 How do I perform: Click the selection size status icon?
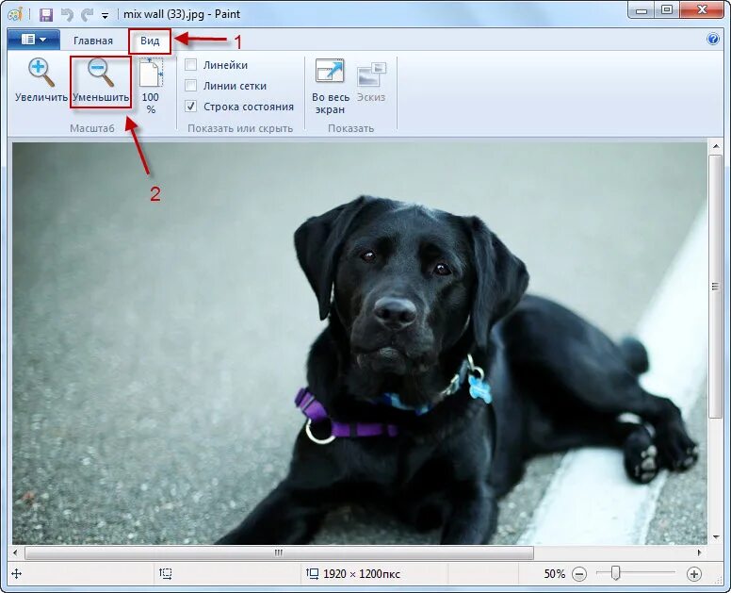coord(166,573)
